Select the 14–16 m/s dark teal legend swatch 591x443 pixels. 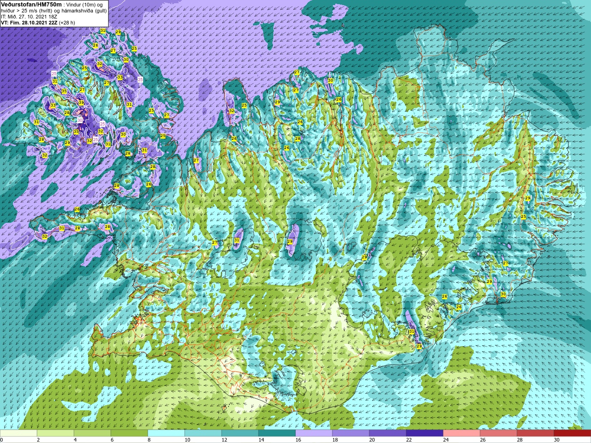click(277, 433)
